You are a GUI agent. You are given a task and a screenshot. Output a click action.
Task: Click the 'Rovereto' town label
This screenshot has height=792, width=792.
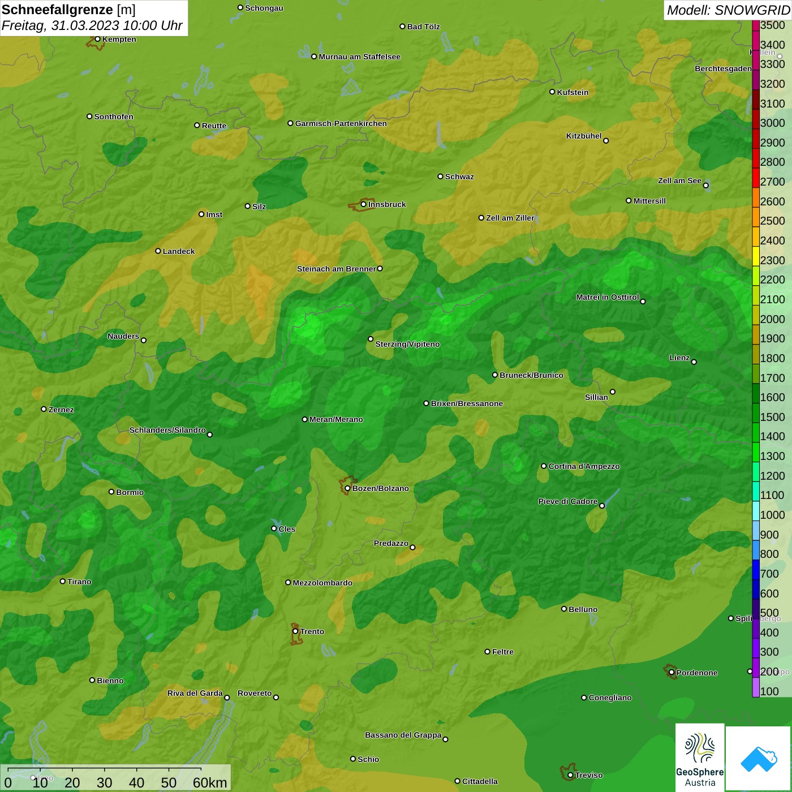click(x=255, y=693)
